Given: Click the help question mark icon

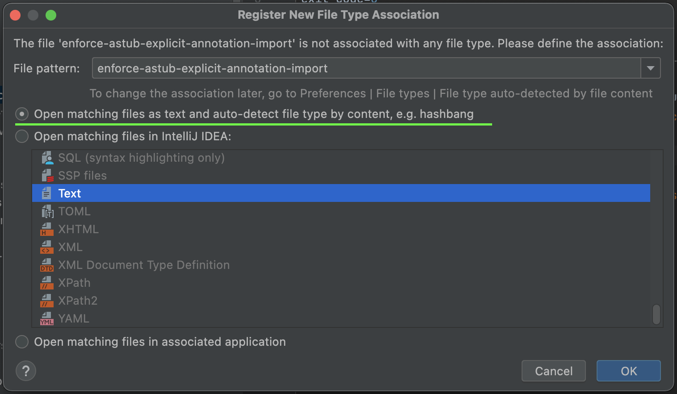Looking at the screenshot, I should pyautogui.click(x=25, y=371).
